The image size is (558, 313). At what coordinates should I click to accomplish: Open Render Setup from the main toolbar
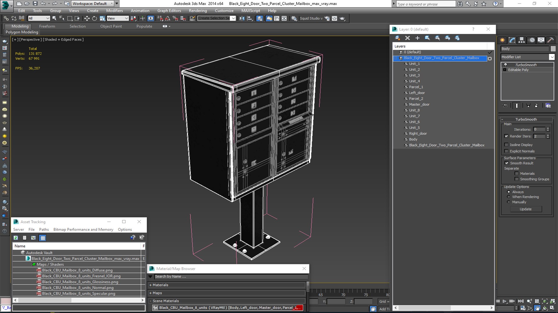pos(327,18)
